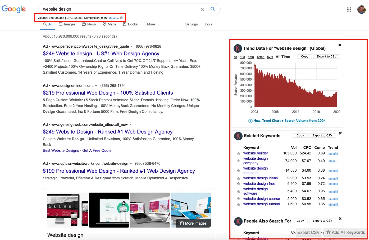Star the 'website design company' keyword

(239, 161)
